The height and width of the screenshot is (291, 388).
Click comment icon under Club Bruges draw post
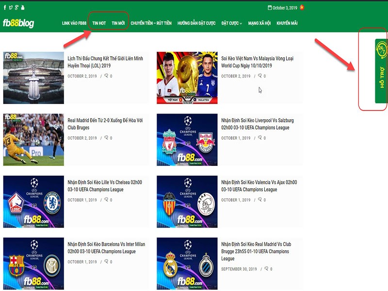click(x=106, y=138)
